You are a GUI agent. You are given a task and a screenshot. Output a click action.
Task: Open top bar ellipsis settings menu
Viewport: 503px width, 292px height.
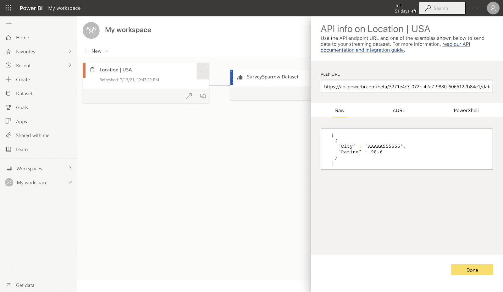pos(475,8)
